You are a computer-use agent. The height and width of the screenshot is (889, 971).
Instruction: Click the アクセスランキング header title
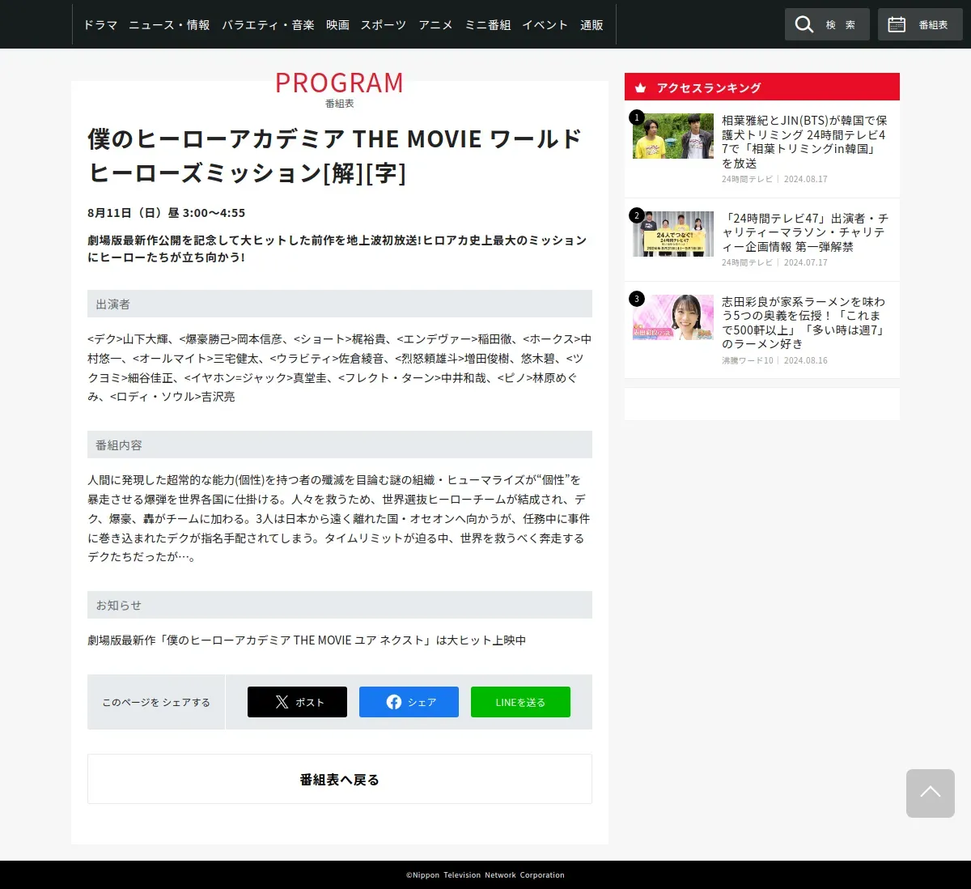pos(709,87)
